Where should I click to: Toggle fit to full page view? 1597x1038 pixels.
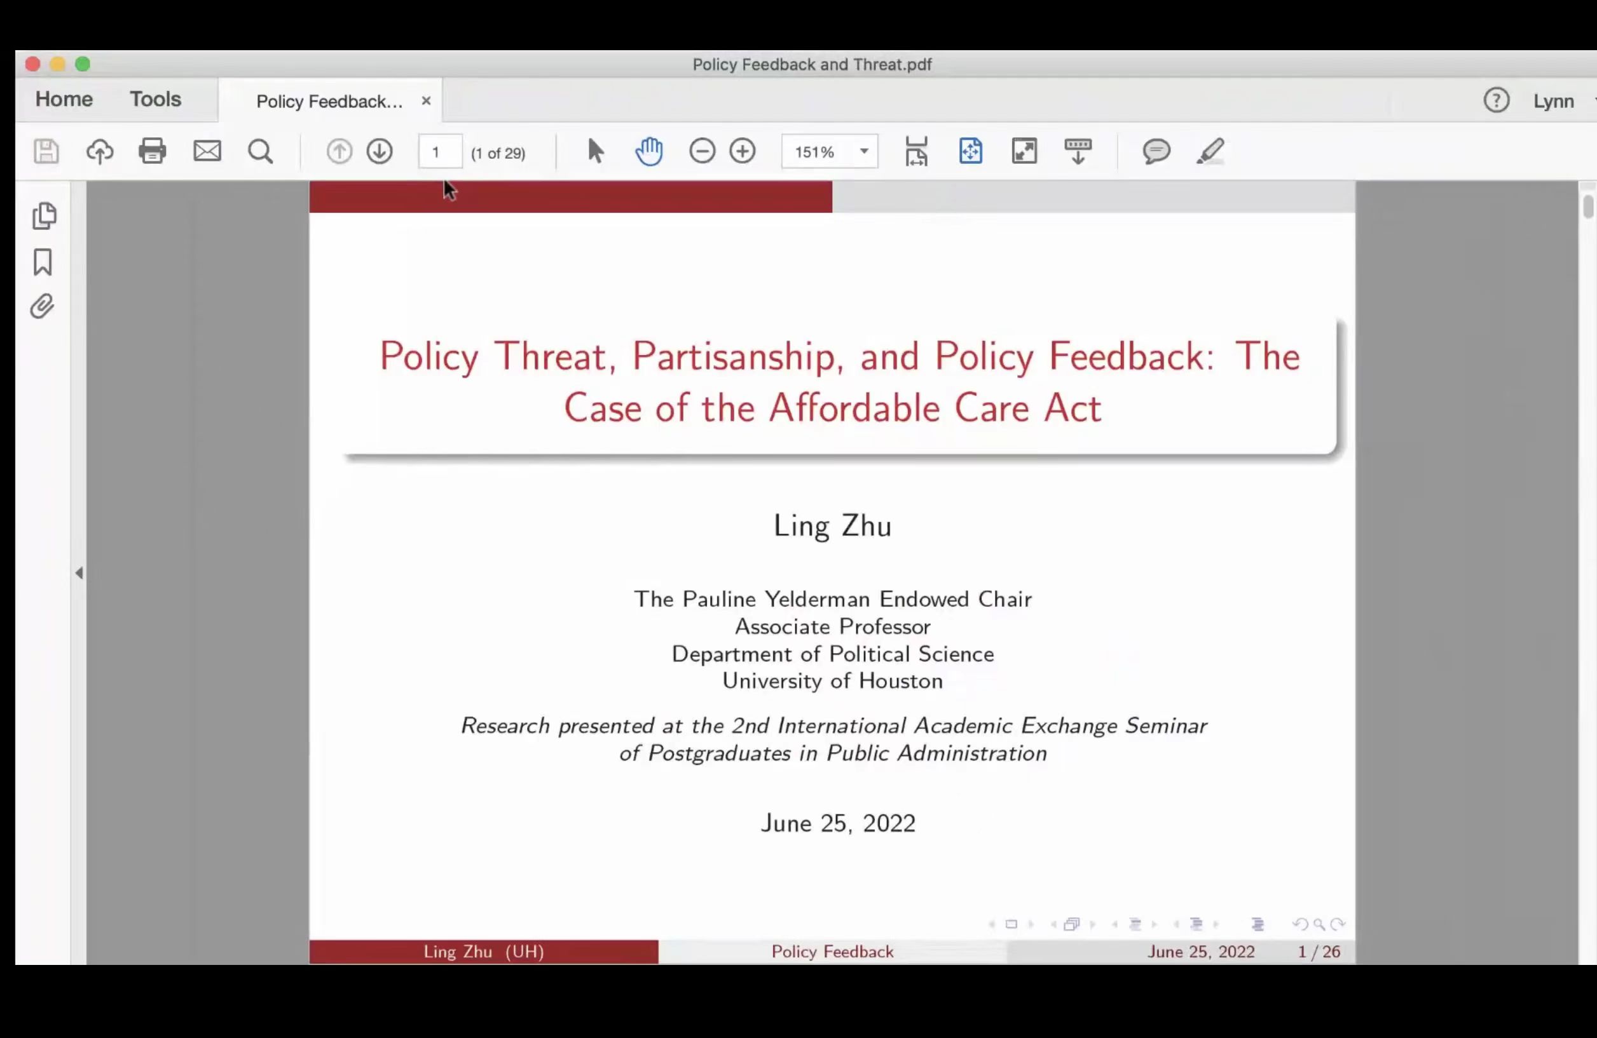coord(970,152)
